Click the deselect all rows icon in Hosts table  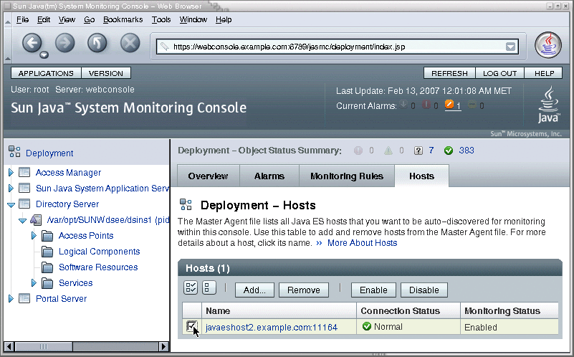click(209, 287)
